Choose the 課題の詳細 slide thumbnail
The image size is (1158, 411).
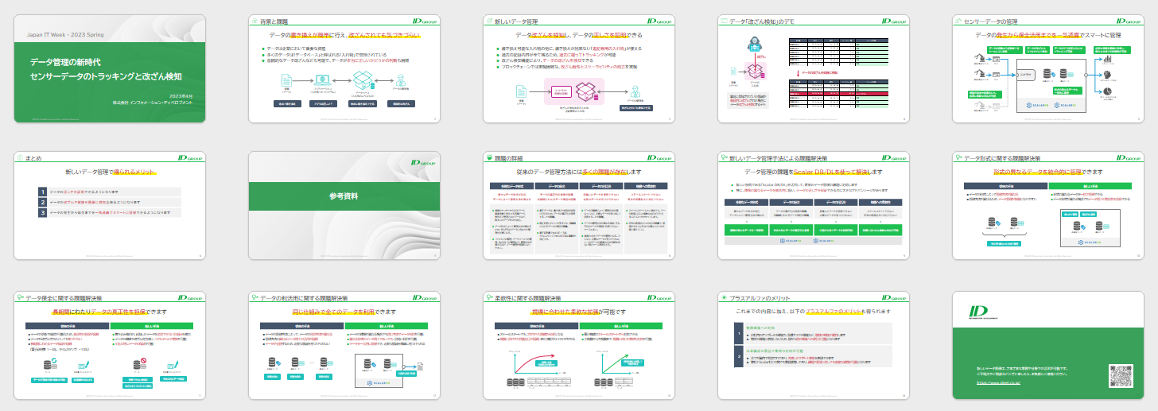pyautogui.click(x=579, y=206)
